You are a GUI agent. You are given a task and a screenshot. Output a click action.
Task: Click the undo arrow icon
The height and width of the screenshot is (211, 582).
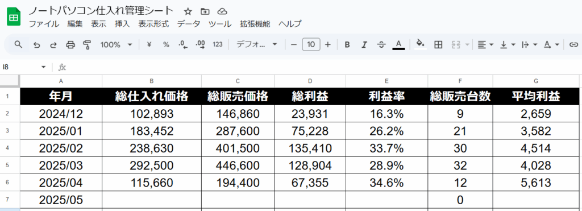[x=36, y=45]
